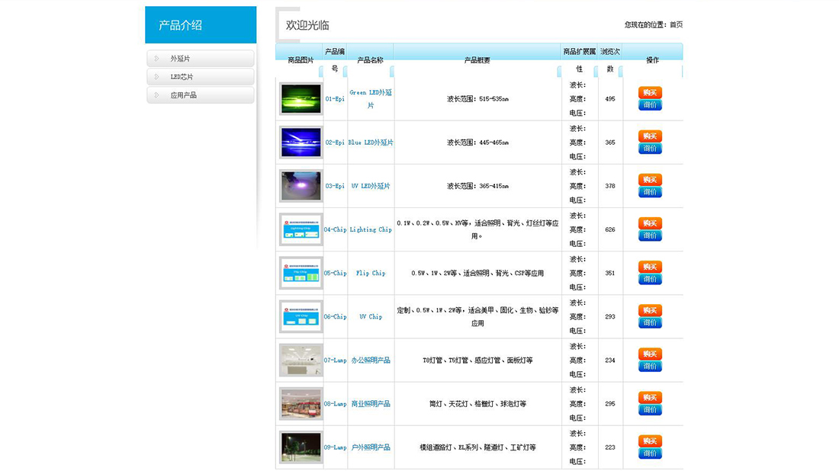The height and width of the screenshot is (471, 839).
Task: Click the 询价 button for UV LED外延片
Action: click(x=649, y=192)
